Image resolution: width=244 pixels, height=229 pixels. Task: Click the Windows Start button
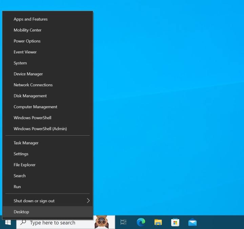[8, 222]
